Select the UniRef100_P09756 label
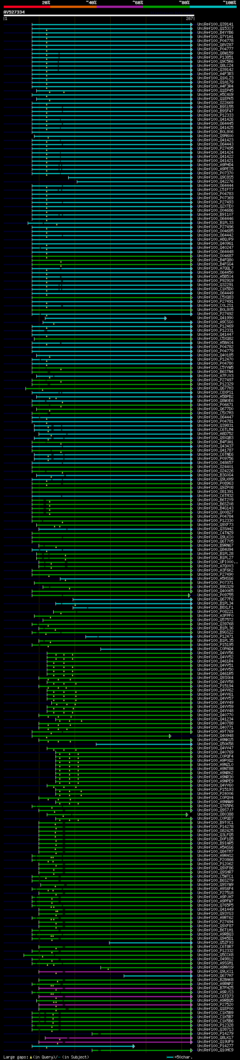 click(x=215, y=458)
